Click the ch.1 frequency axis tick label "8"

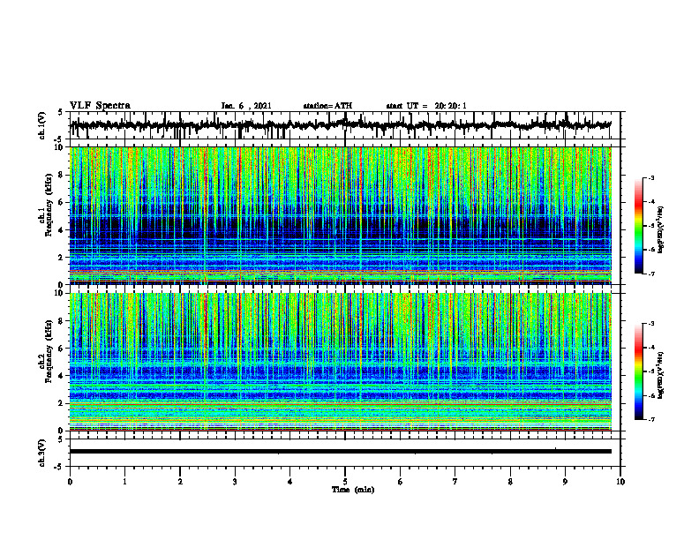click(x=62, y=175)
